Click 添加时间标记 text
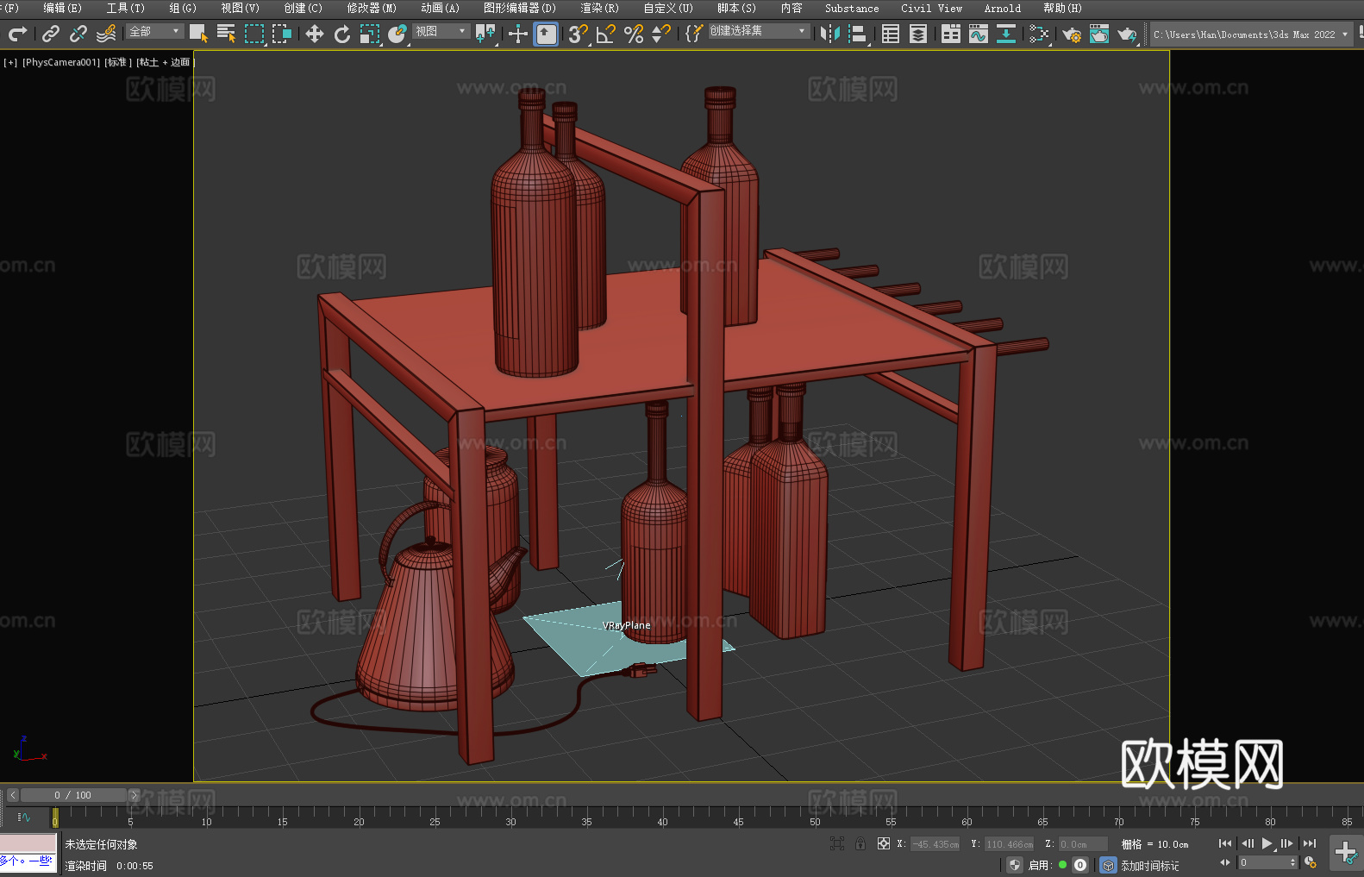 [x=1149, y=866]
